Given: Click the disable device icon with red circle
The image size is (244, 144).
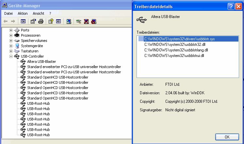Looking at the screenshot, I should pos(94,21).
